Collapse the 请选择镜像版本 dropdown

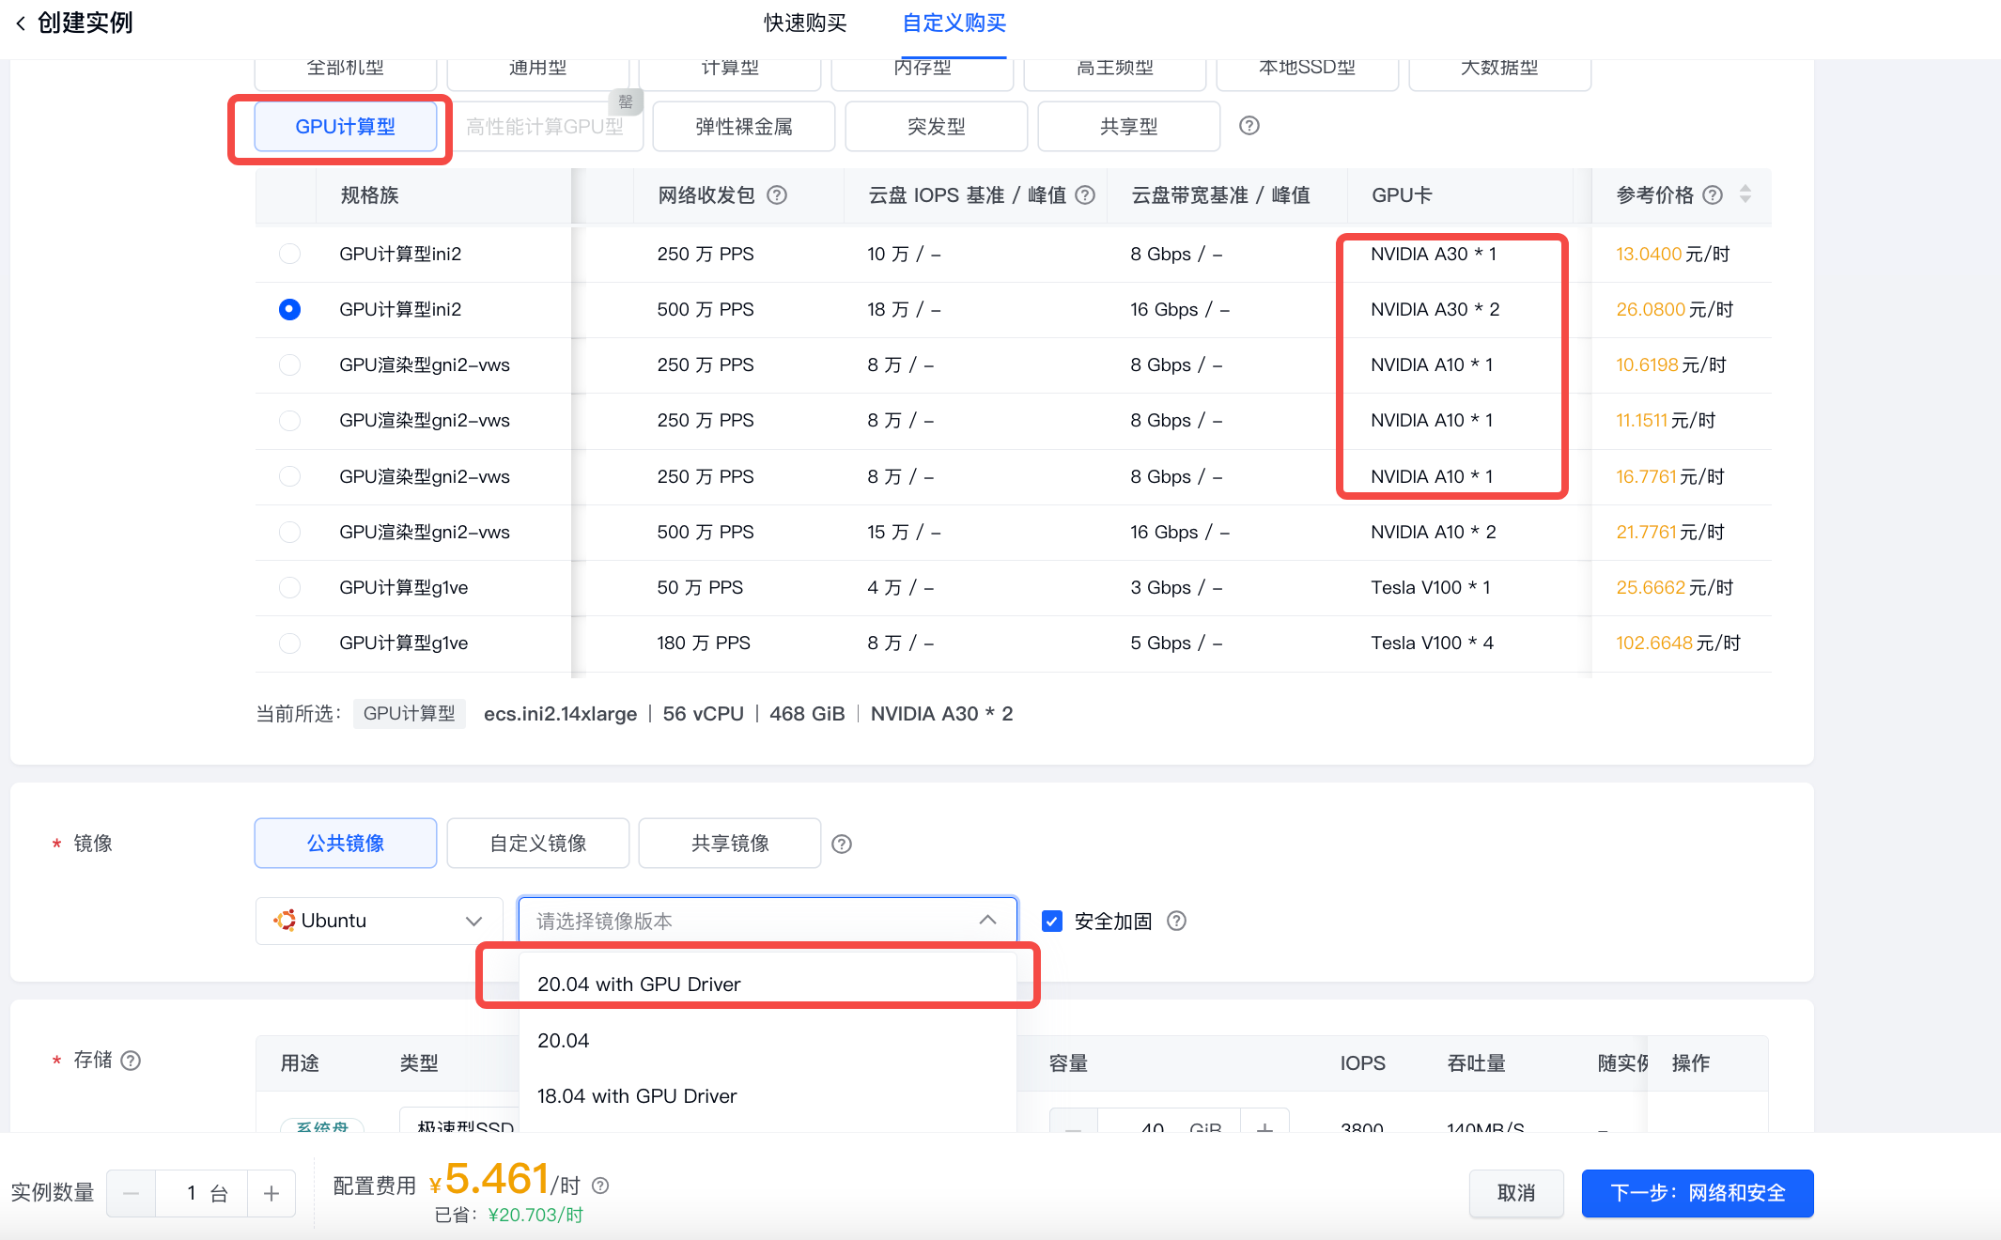coord(987,921)
